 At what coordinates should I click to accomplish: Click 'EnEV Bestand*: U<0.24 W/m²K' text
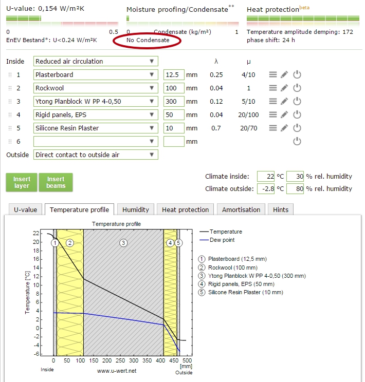click(51, 40)
